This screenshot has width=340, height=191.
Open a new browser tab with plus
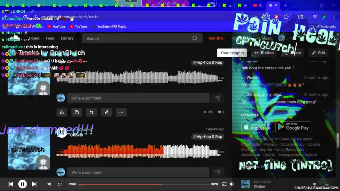pos(285,5)
